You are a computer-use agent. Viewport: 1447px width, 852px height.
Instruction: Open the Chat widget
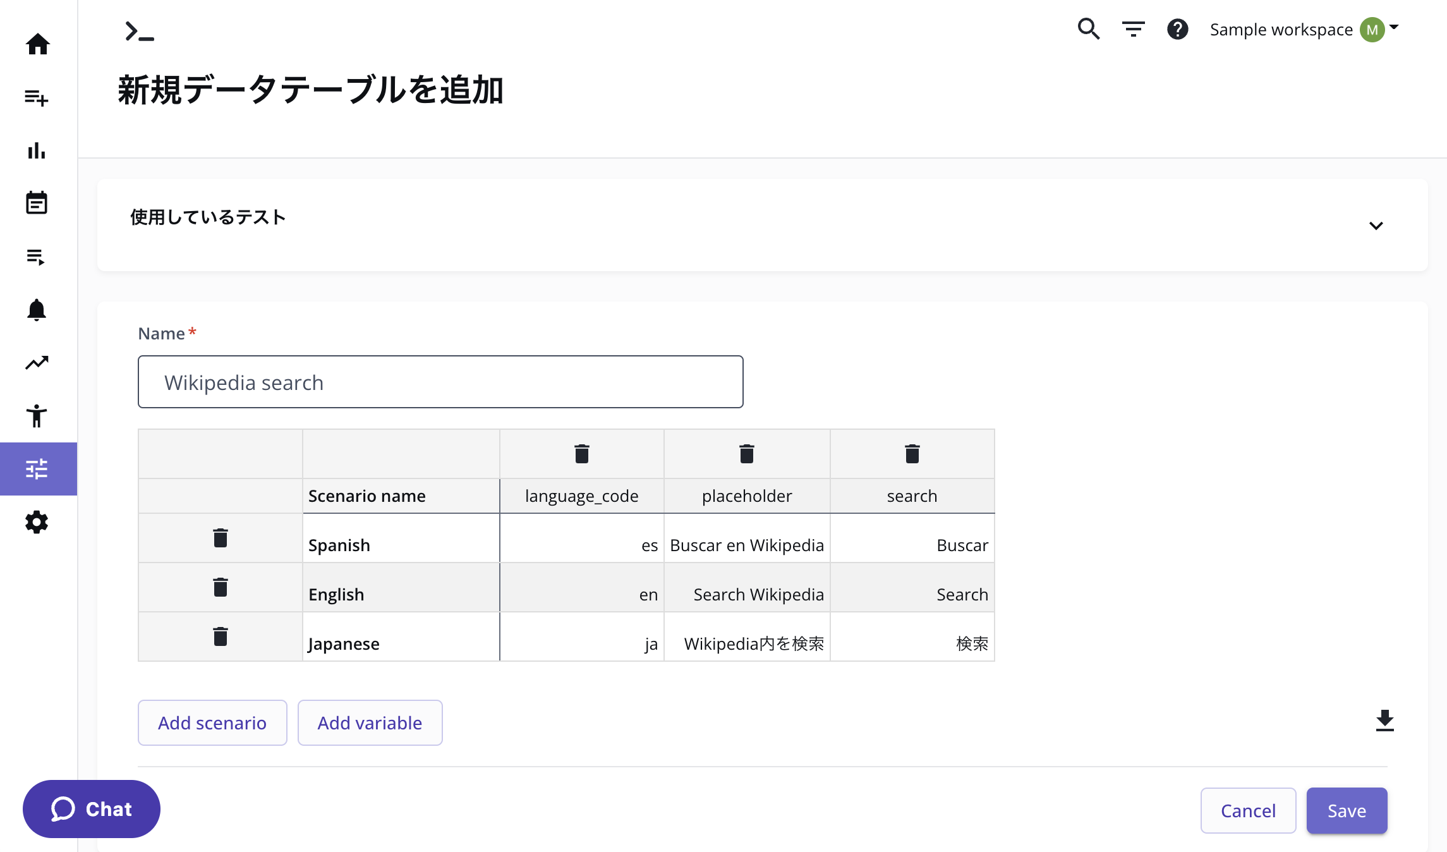(92, 809)
